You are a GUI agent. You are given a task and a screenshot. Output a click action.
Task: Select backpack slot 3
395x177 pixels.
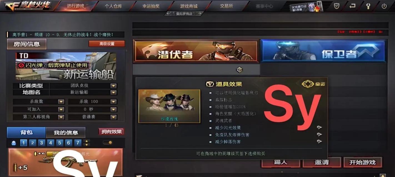click(41, 143)
